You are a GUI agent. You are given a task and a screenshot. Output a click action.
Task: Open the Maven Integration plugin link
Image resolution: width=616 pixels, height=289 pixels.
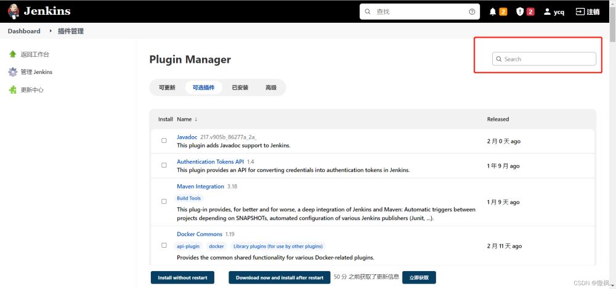[x=200, y=186]
